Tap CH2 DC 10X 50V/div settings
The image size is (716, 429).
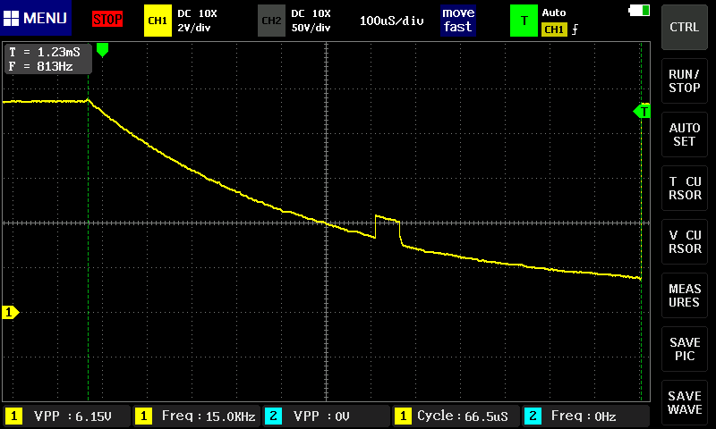click(311, 21)
